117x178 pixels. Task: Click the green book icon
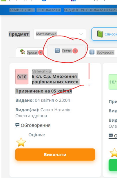point(100,34)
